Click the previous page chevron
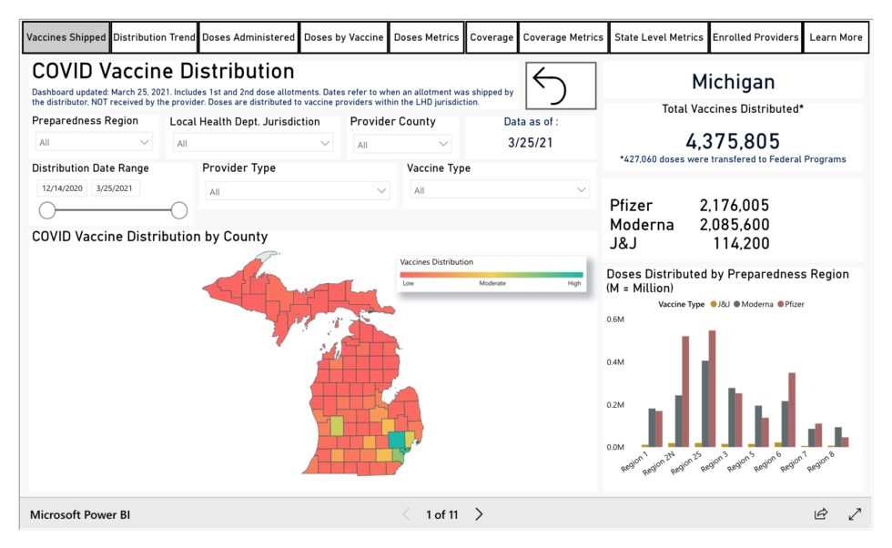Image resolution: width=892 pixels, height=548 pixels. click(x=406, y=514)
